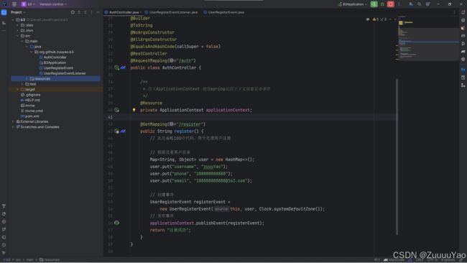Switch to UserRegisterEvent.java tab
Image resolution: width=467 pixels, height=263 pixels.
(224, 12)
